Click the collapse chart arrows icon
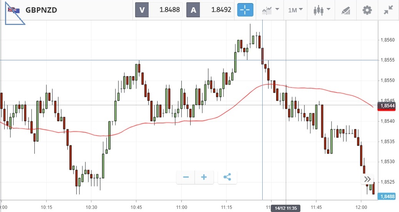The height and width of the screenshot is (212, 399). [388, 10]
